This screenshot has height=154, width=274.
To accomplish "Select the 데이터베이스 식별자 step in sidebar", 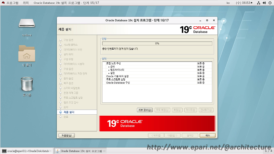I will point(74,64).
